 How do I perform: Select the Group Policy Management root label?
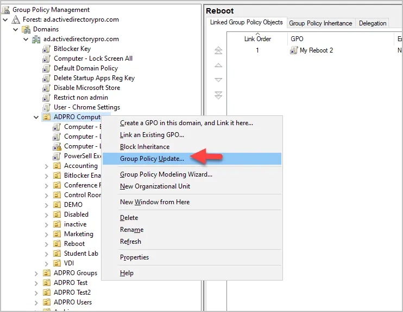(51, 10)
